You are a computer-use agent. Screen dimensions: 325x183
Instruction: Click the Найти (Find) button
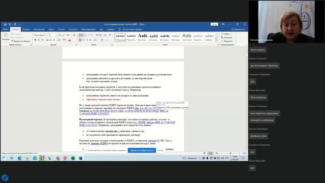pyautogui.click(x=226, y=34)
